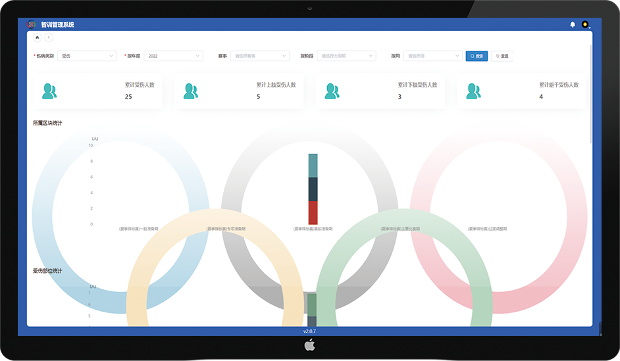
Task: Go to the home page icon
Action: (x=37, y=37)
